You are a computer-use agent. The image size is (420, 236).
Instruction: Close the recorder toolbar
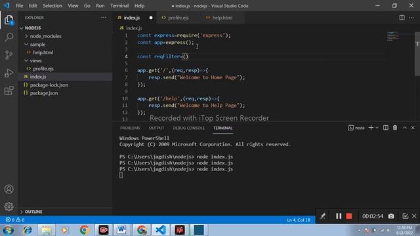click(x=414, y=216)
